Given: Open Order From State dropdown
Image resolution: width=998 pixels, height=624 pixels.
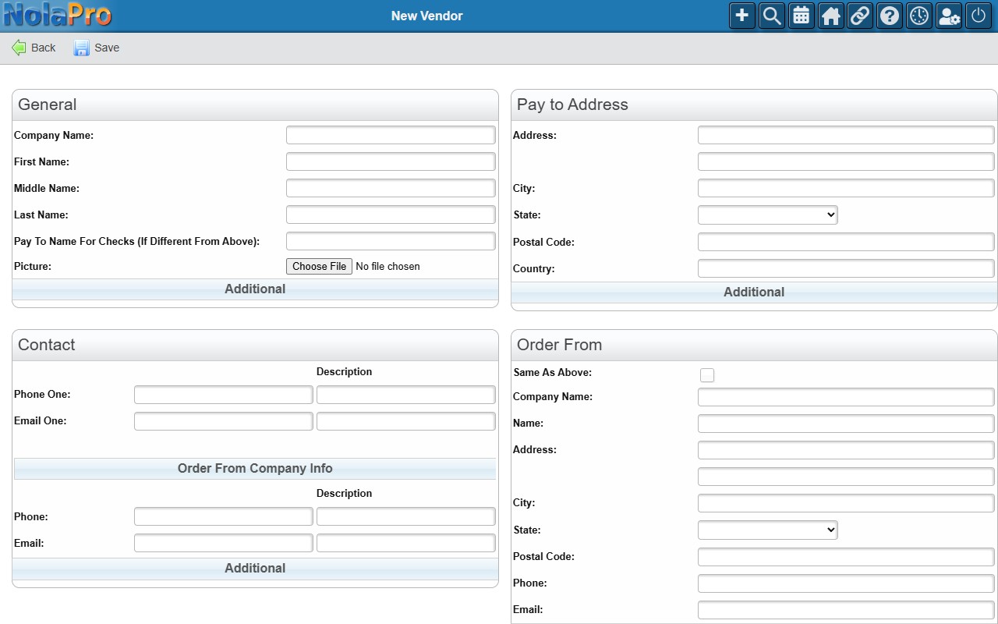Looking at the screenshot, I should (x=768, y=530).
